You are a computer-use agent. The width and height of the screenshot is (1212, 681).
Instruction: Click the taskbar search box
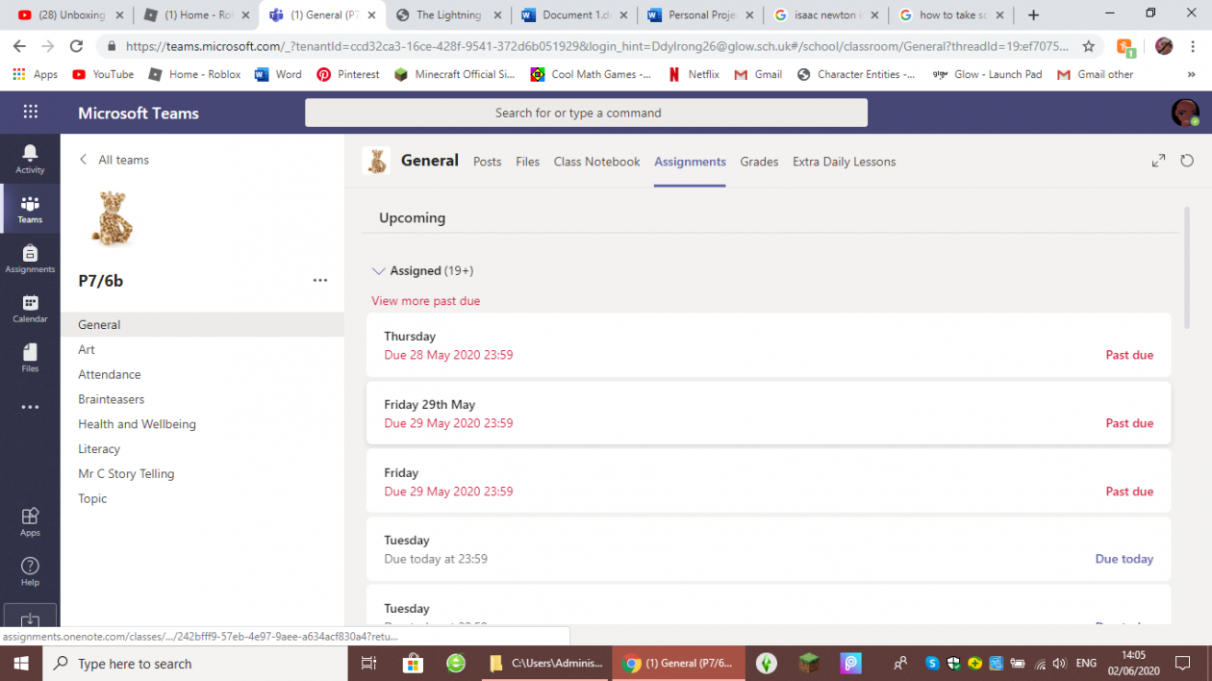[x=195, y=663]
